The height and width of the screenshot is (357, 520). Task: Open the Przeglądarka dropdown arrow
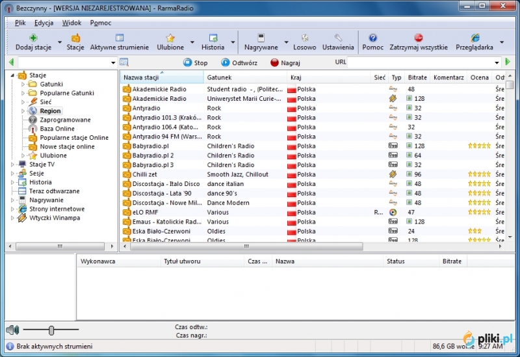(x=502, y=42)
